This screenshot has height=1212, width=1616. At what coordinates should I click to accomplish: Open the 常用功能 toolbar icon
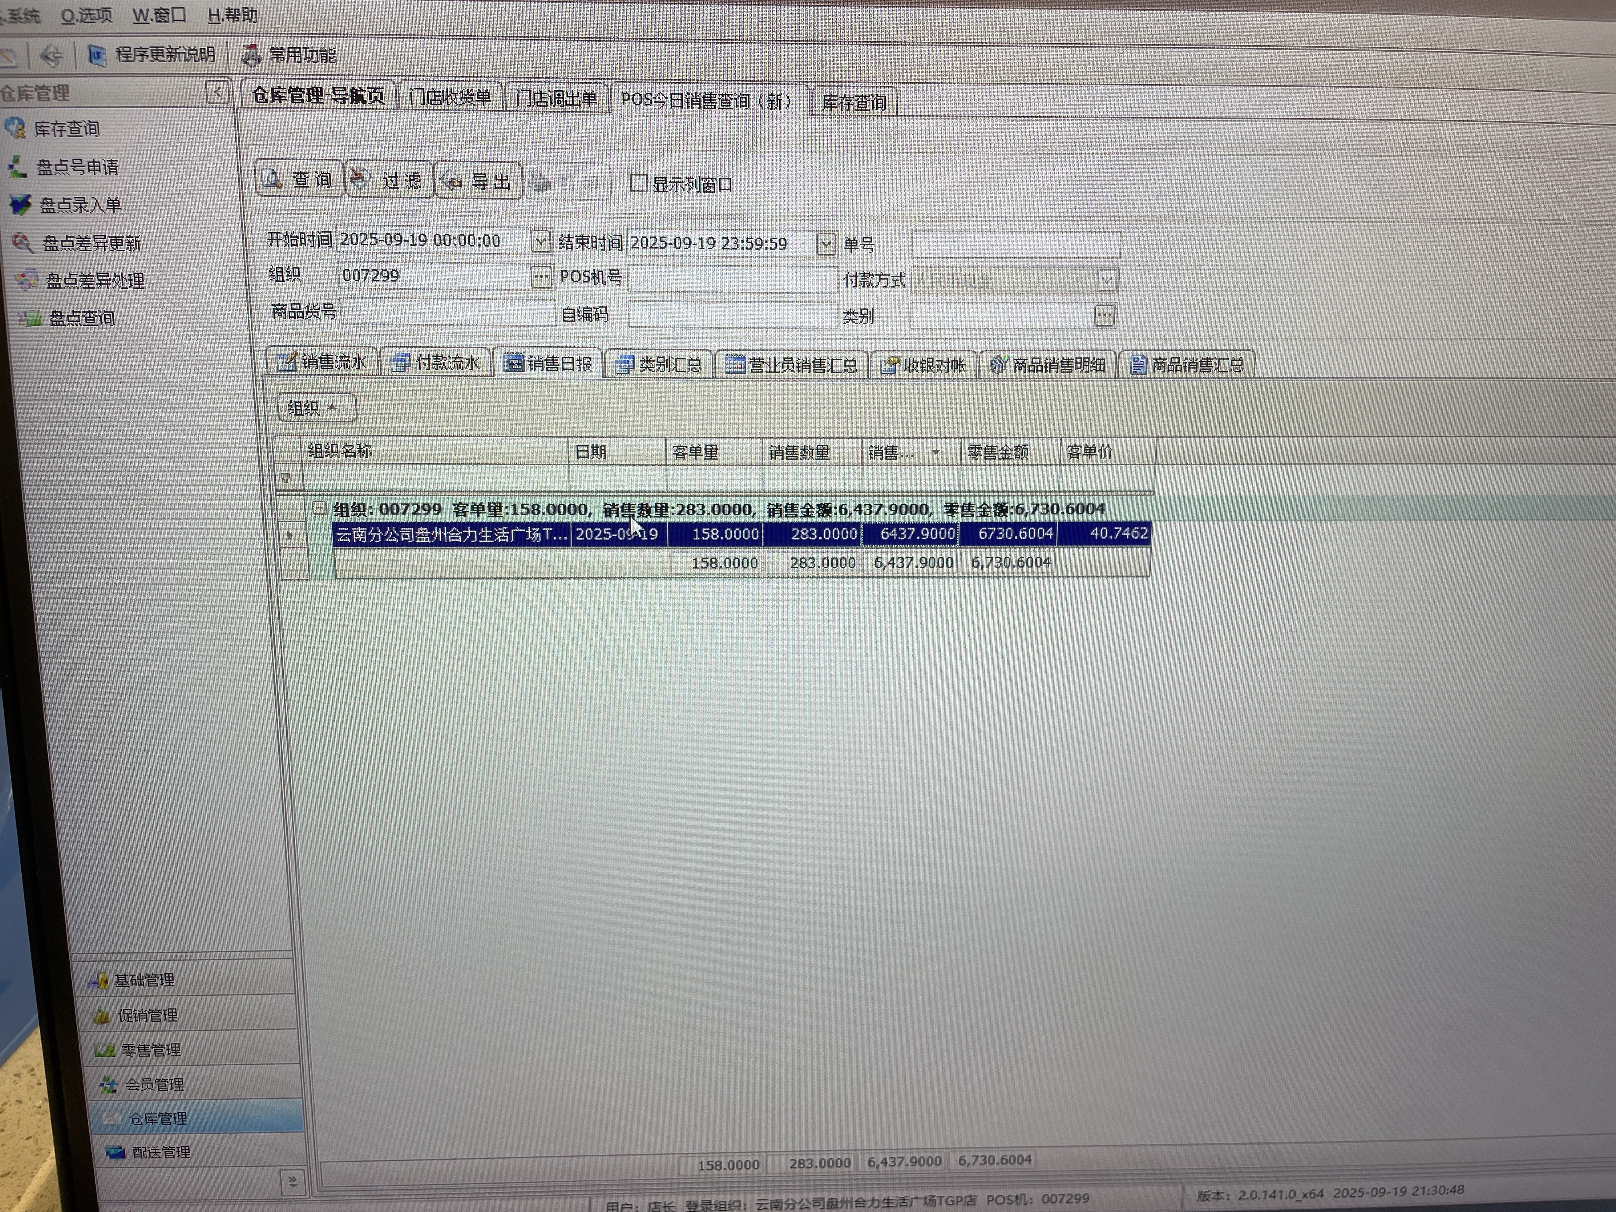click(252, 55)
